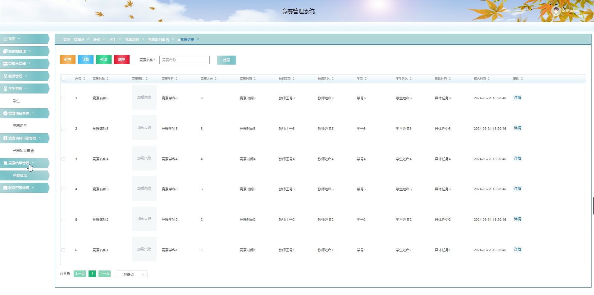Click the admin avatar icon in header
The width and height of the screenshot is (594, 295).
[x=555, y=11]
